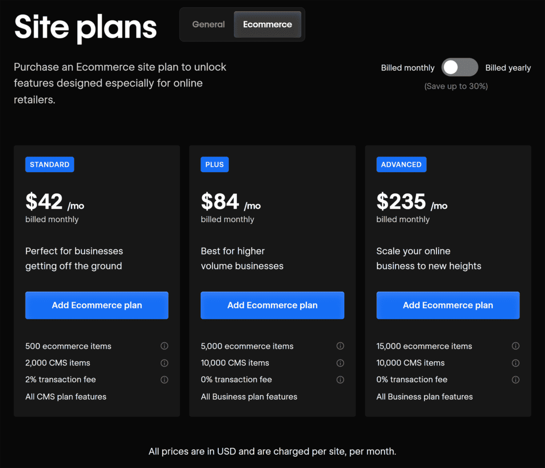Click info icon beside 5,000 ecommerce items
This screenshot has height=468, width=545.
click(x=340, y=346)
